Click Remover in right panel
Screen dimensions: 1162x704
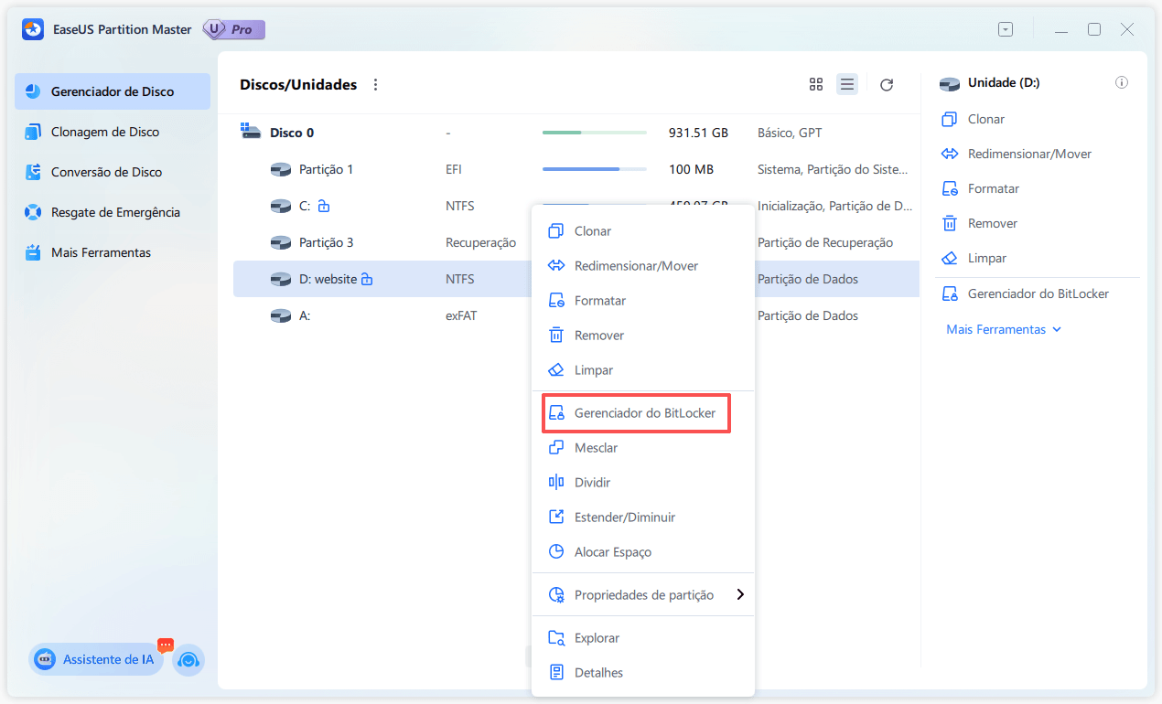pos(980,223)
